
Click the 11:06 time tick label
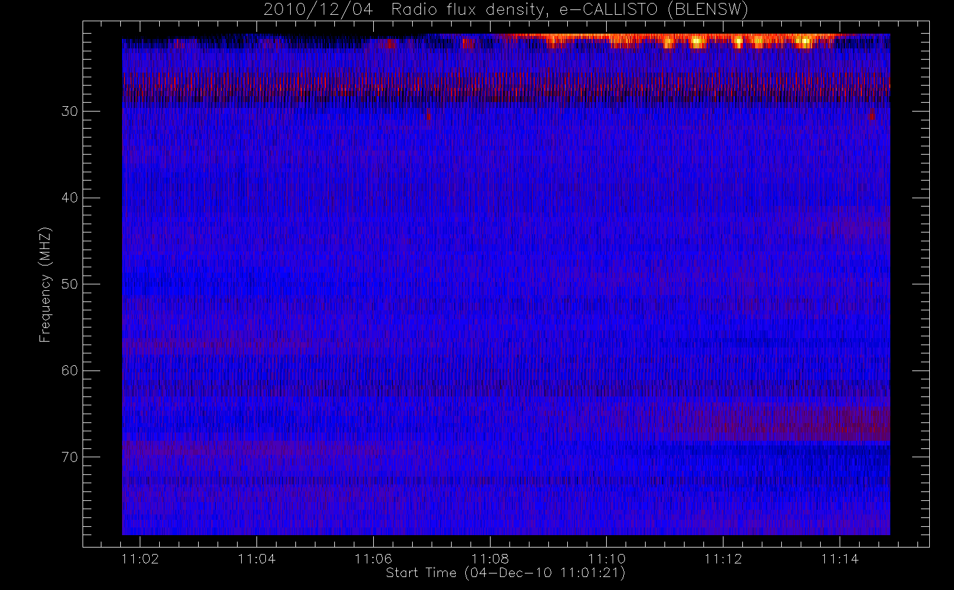[x=373, y=559]
